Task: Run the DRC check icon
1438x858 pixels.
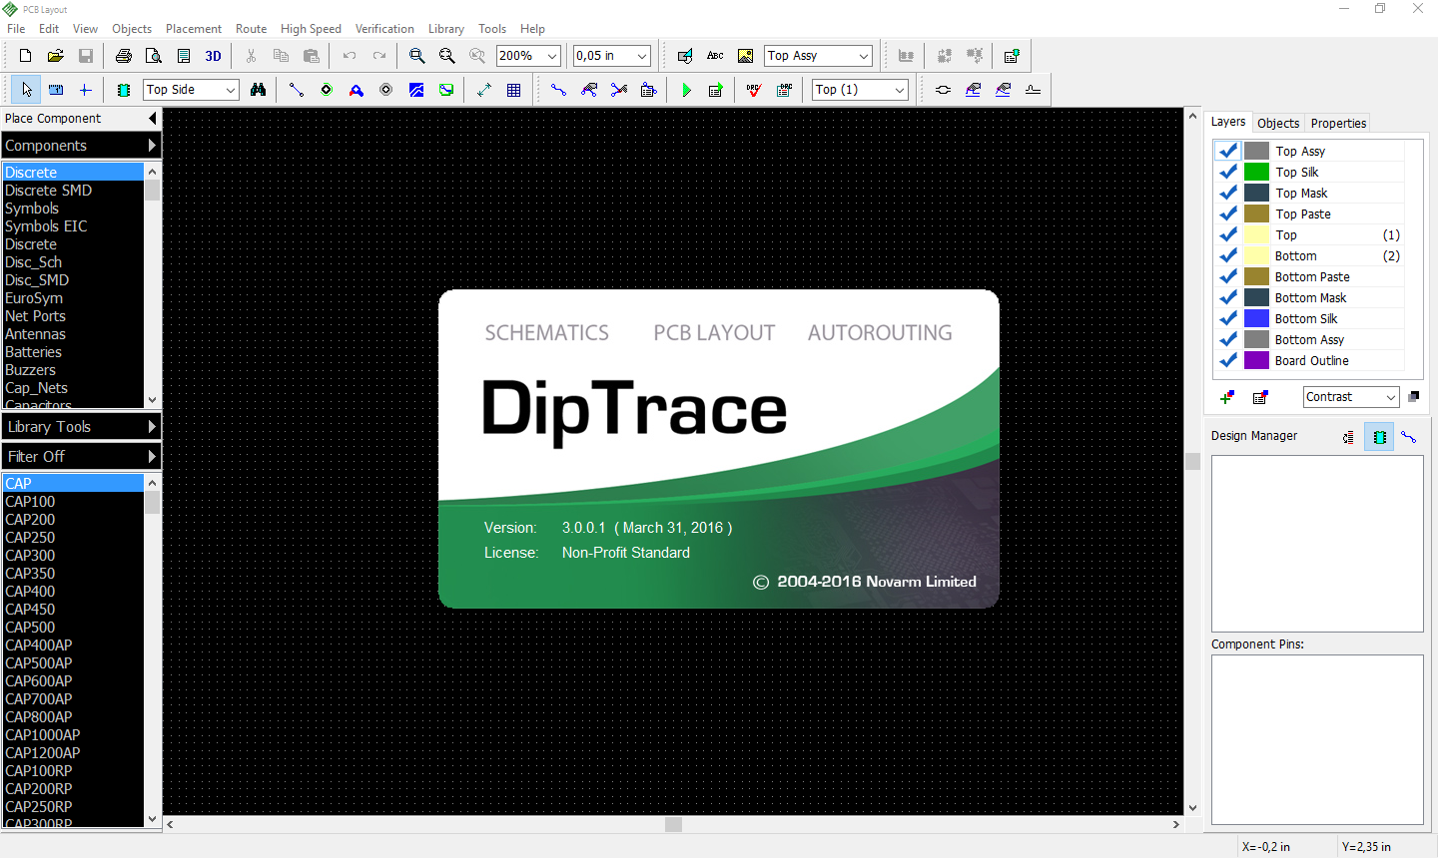Action: click(754, 90)
